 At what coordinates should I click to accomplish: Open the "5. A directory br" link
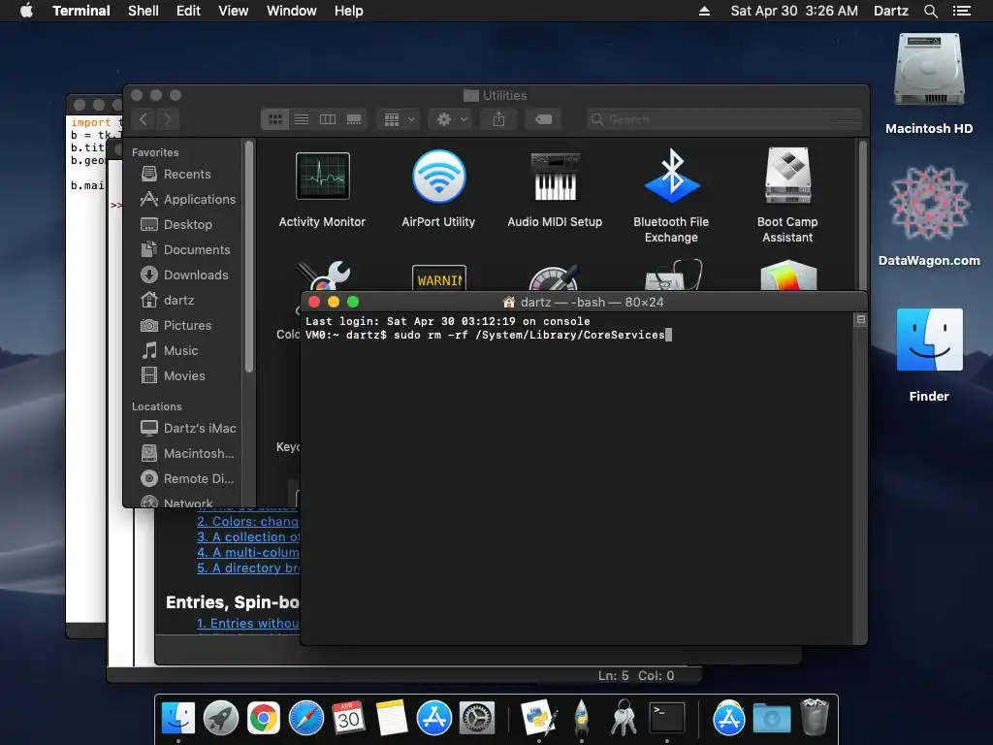247,568
